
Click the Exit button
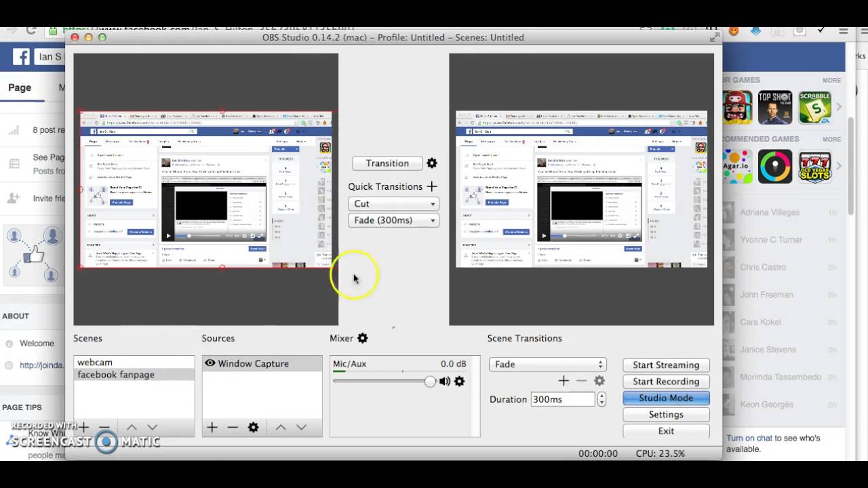click(x=666, y=431)
